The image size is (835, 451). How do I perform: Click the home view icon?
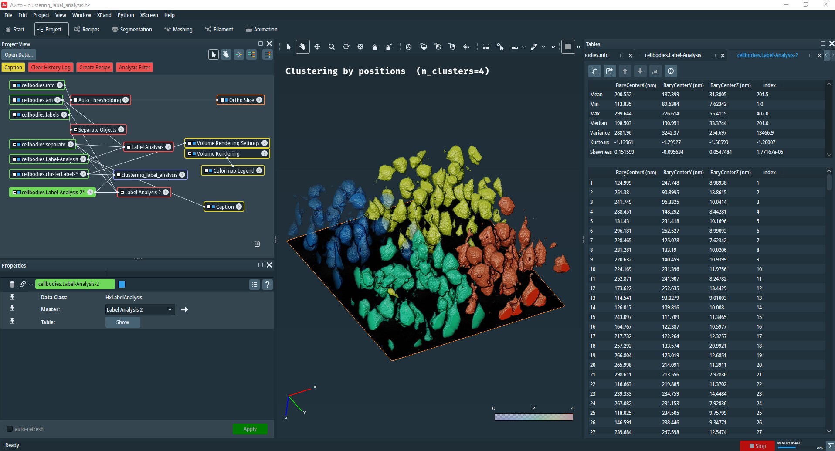coord(375,47)
